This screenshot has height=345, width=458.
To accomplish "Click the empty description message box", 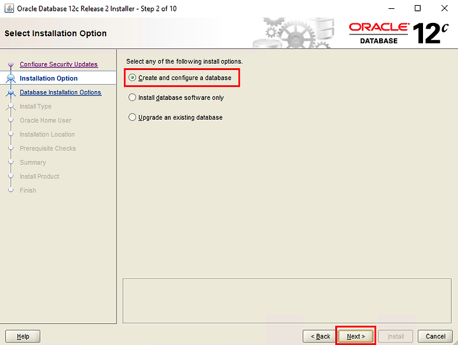I will tap(287, 300).
